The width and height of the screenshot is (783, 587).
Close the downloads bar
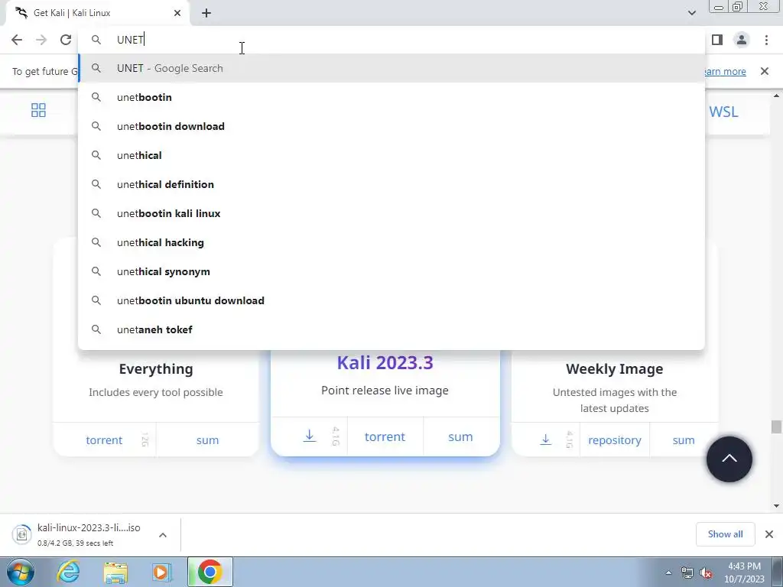point(769,534)
